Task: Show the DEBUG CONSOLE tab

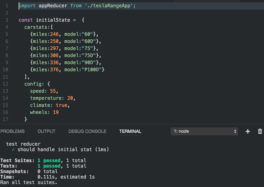Action: (87, 131)
